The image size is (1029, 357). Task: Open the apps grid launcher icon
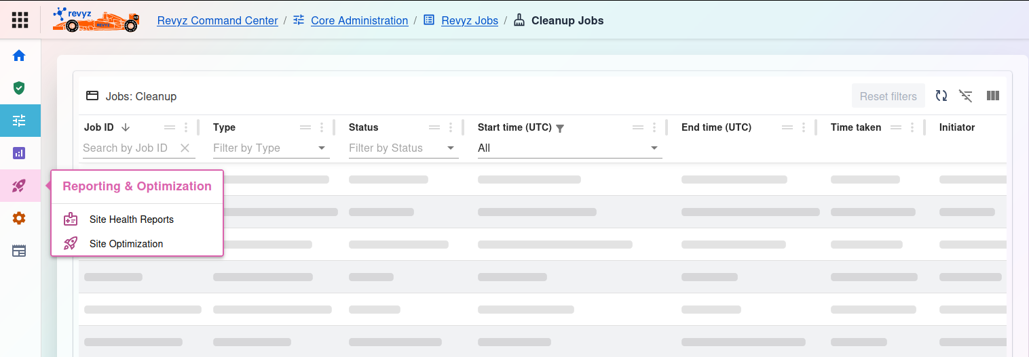pyautogui.click(x=20, y=20)
